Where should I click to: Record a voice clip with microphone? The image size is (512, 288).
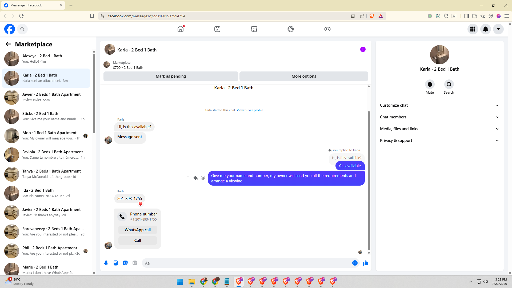(x=106, y=263)
